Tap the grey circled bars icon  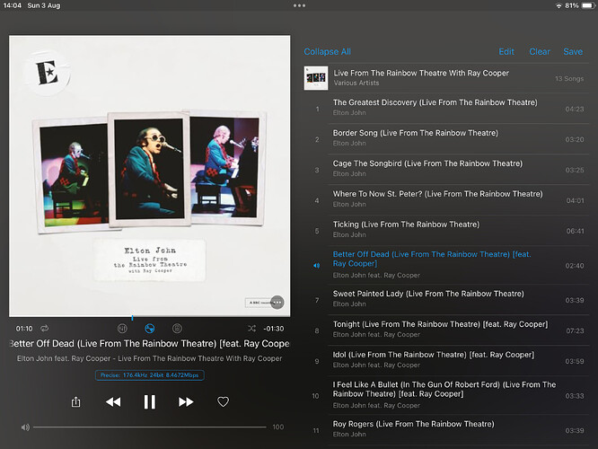(122, 329)
